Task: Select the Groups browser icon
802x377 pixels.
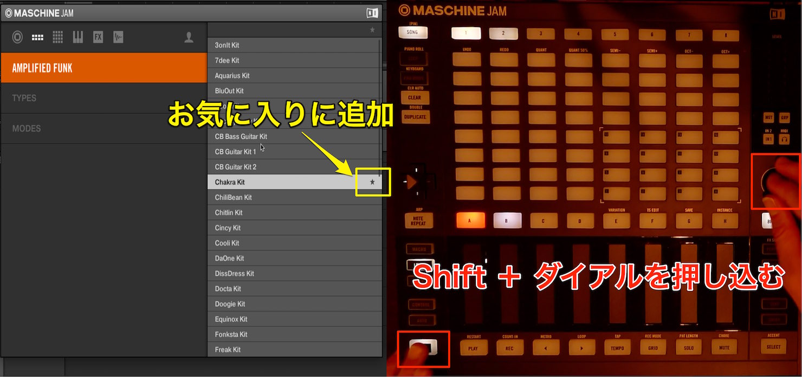Action: (x=37, y=37)
